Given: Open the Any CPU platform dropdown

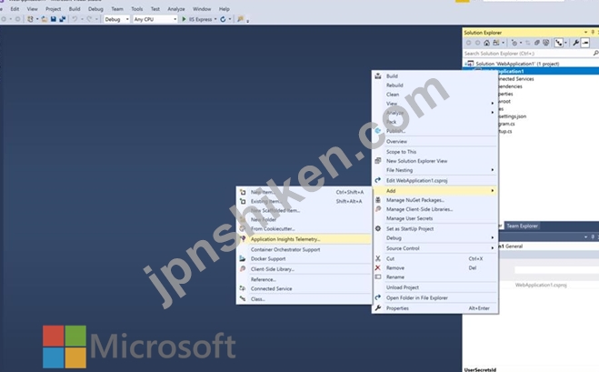Looking at the screenshot, I should pos(155,19).
